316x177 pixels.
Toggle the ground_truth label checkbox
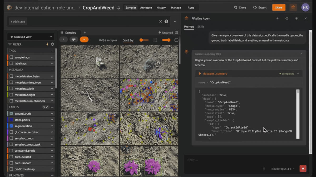click(11, 114)
